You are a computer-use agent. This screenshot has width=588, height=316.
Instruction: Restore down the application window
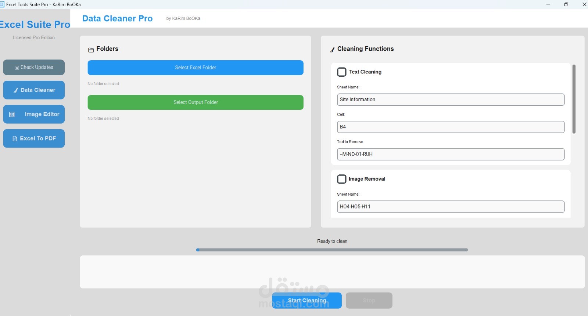tap(566, 4)
